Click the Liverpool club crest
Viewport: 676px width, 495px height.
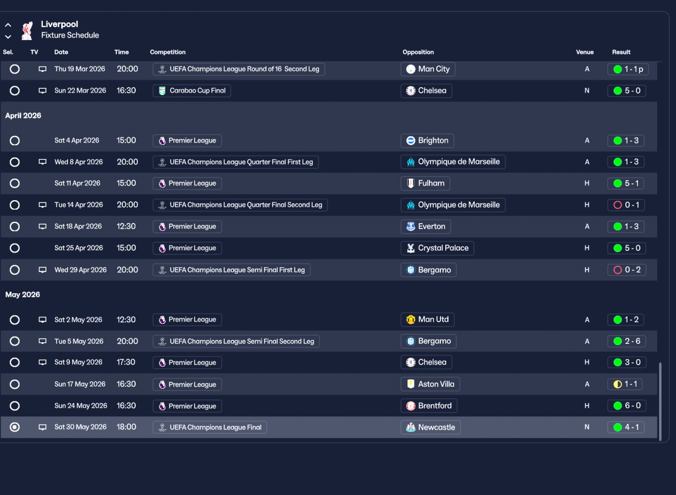(x=27, y=30)
